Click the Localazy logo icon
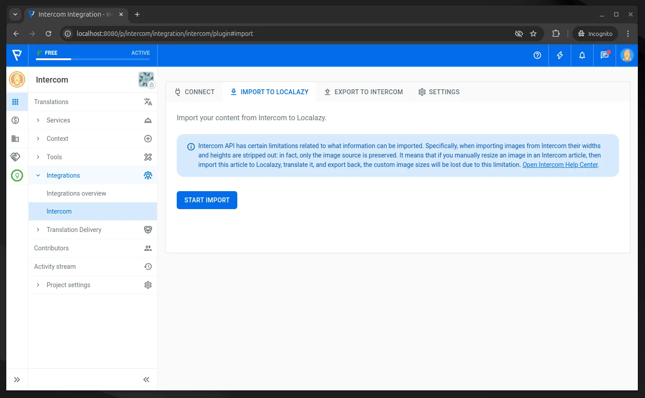The height and width of the screenshot is (398, 645). point(17,55)
